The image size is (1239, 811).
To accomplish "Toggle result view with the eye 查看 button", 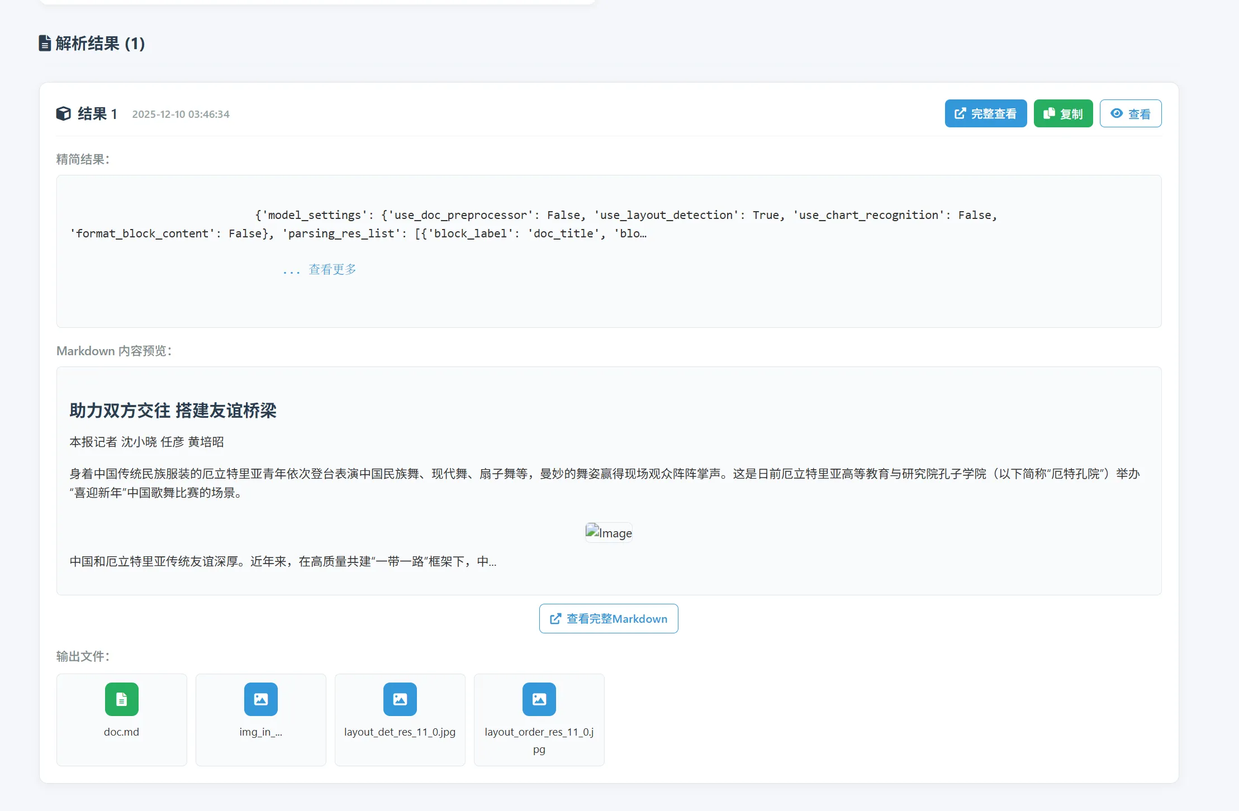I will pyautogui.click(x=1130, y=113).
